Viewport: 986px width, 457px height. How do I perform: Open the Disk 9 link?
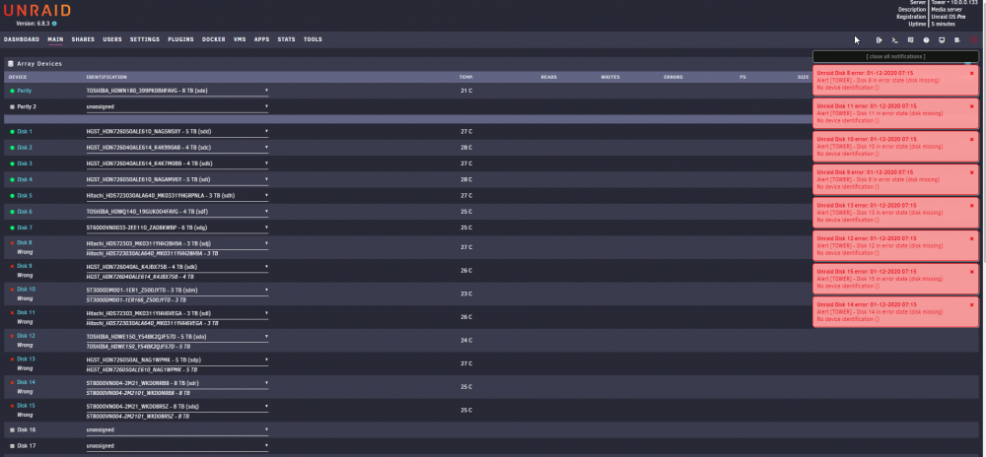pos(25,266)
